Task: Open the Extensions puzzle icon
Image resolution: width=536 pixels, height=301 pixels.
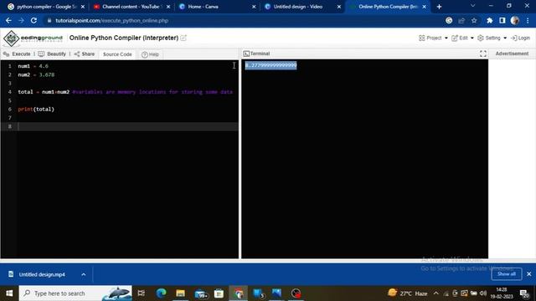Action: 489,20
